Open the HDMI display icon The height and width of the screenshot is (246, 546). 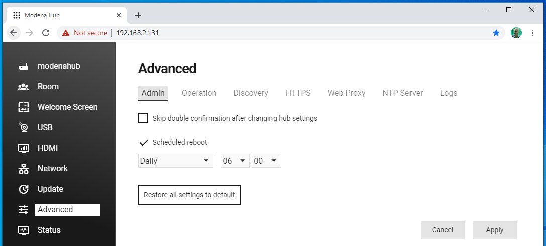23,148
